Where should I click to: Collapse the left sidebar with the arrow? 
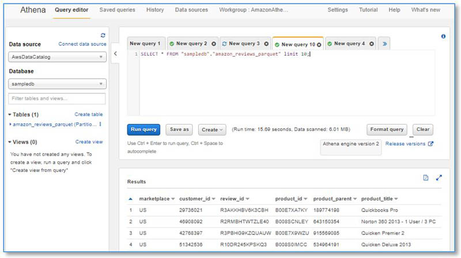click(116, 53)
